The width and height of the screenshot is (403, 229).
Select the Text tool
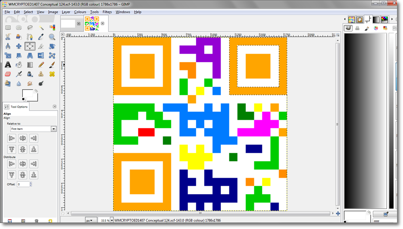(x=8, y=65)
